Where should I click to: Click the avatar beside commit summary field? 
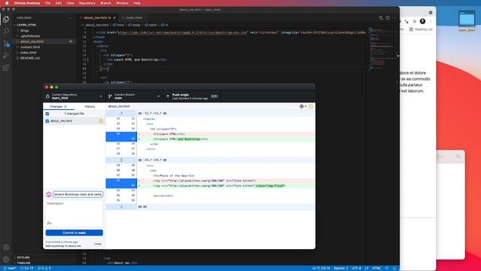tap(48, 194)
